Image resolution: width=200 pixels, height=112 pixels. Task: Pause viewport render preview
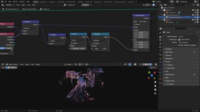156,64
